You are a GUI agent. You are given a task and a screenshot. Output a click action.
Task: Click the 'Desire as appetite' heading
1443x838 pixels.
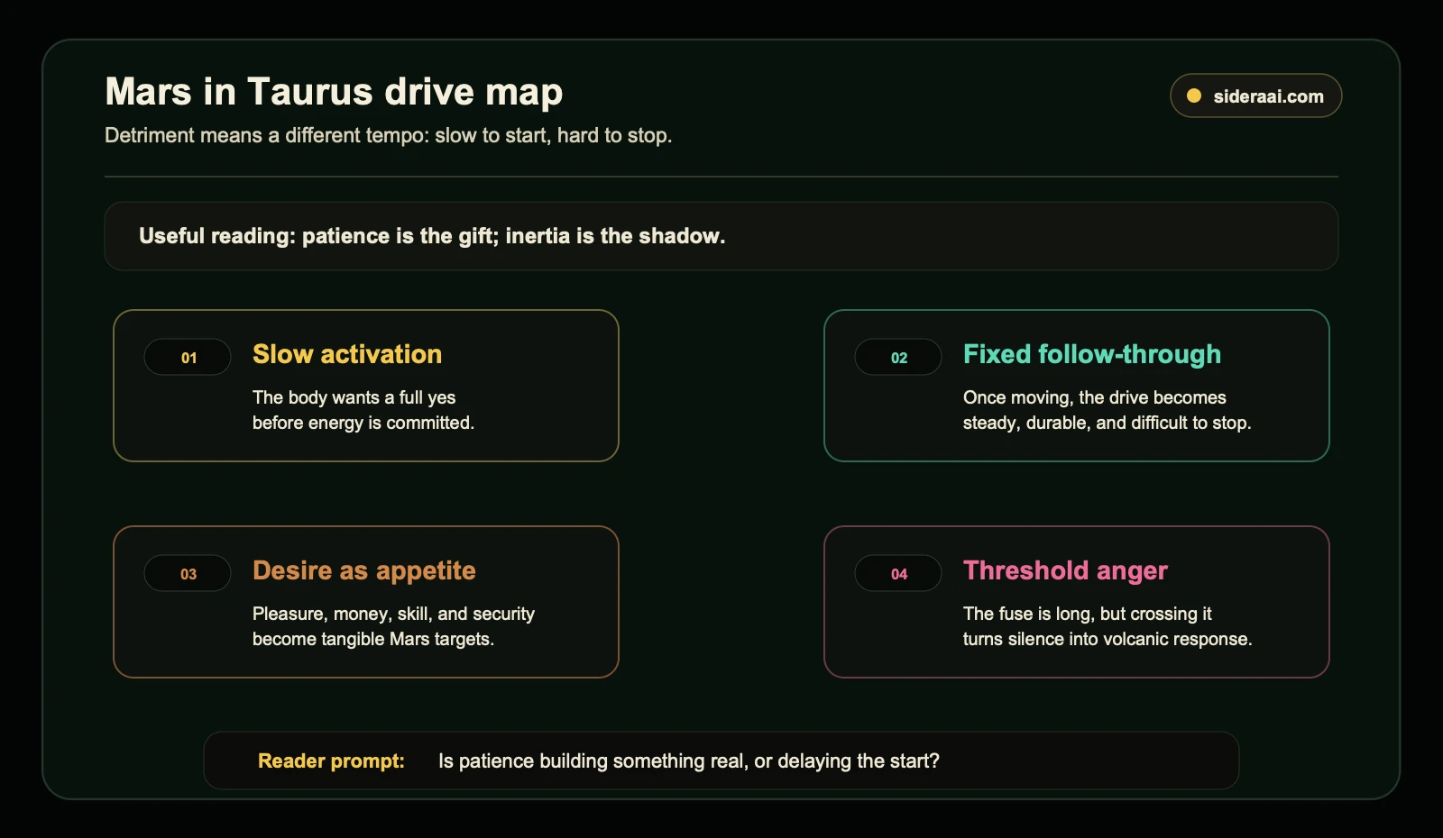pos(364,570)
